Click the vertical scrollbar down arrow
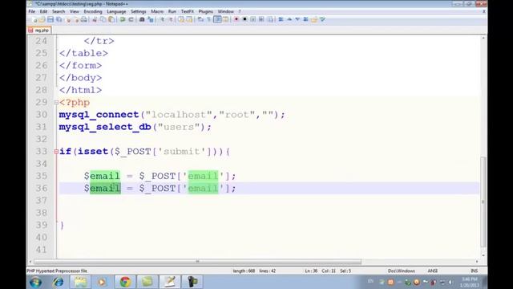This screenshot has width=513, height=289. tap(483, 255)
